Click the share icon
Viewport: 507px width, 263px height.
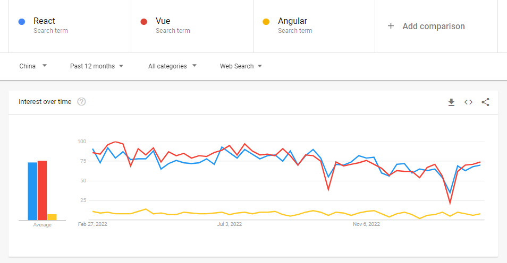click(485, 102)
